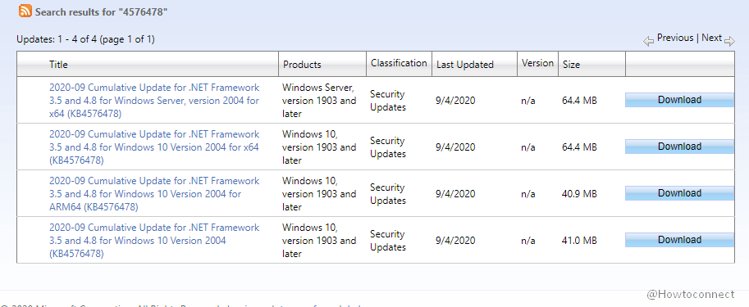Open the Windows 10 Version 2004 ARM64 update
749x307 pixels.
pos(154,194)
